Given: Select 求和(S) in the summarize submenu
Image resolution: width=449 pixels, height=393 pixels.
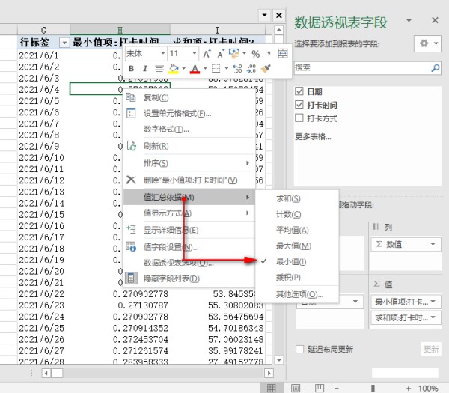Looking at the screenshot, I should point(297,198).
